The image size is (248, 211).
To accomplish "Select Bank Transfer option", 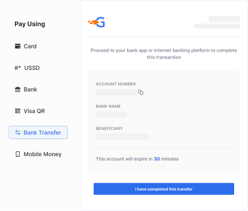I will (38, 133).
